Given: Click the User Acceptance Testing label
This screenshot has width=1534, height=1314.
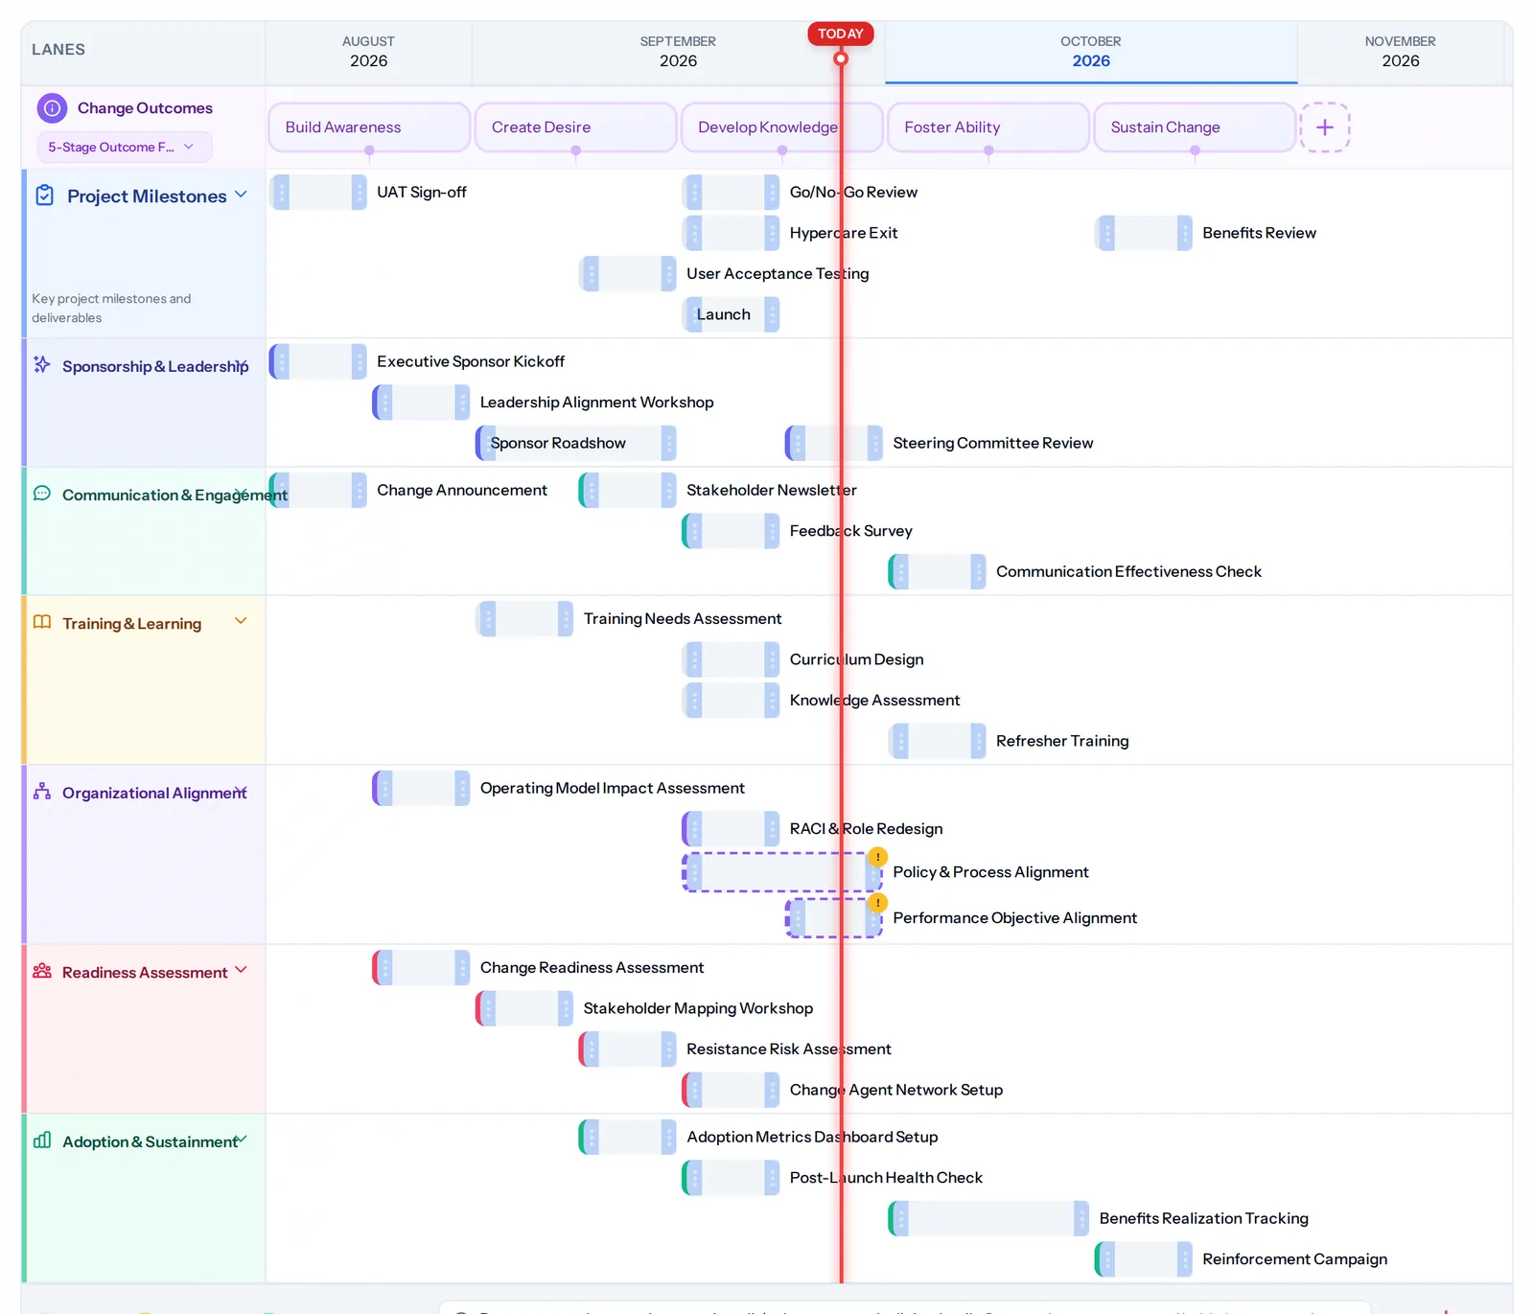Looking at the screenshot, I should click(x=778, y=274).
